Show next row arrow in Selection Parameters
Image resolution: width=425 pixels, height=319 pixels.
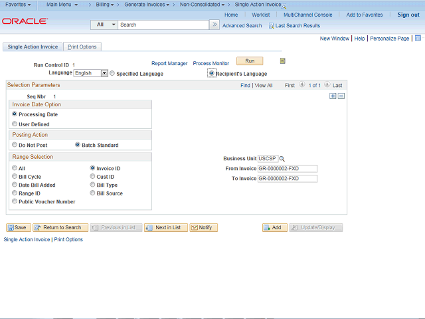(x=327, y=84)
